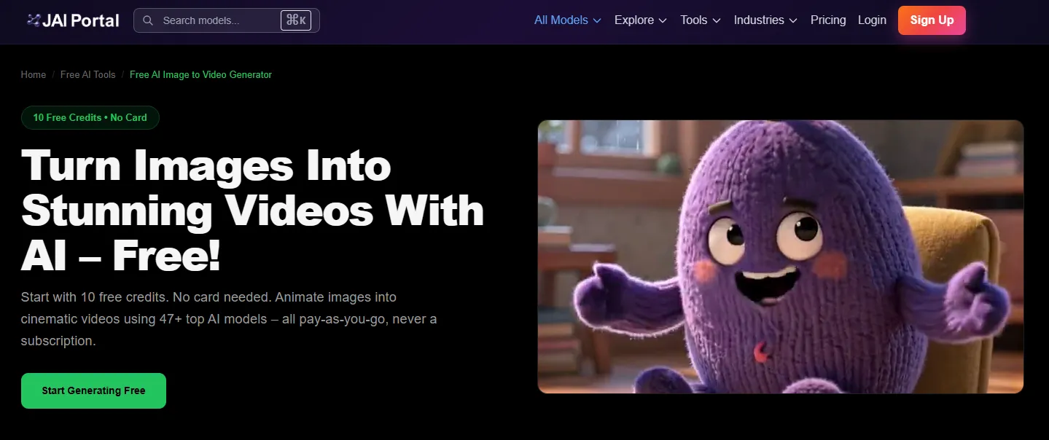
Task: Click the Login link
Action: pos(872,20)
